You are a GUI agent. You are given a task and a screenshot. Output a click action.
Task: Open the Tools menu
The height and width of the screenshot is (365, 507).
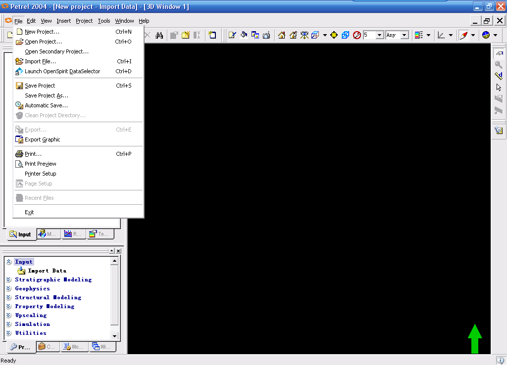(104, 21)
